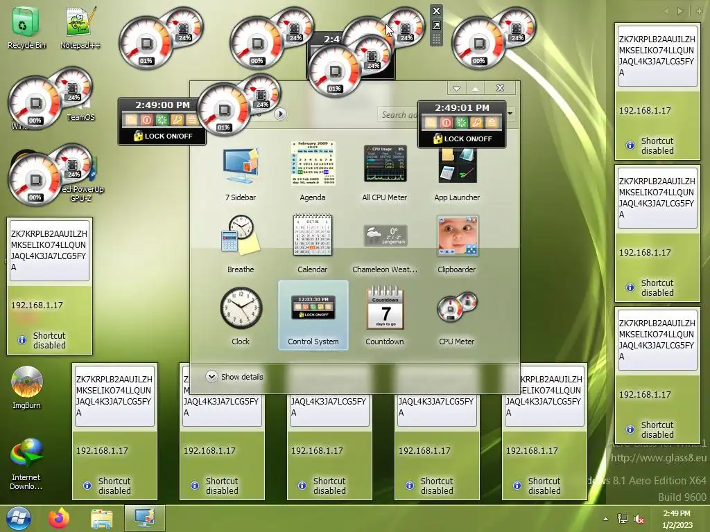Viewport: 710px width, 532px height.
Task: Click yellow standby icon on 2:49:00 PM gadget
Action: pos(131,120)
